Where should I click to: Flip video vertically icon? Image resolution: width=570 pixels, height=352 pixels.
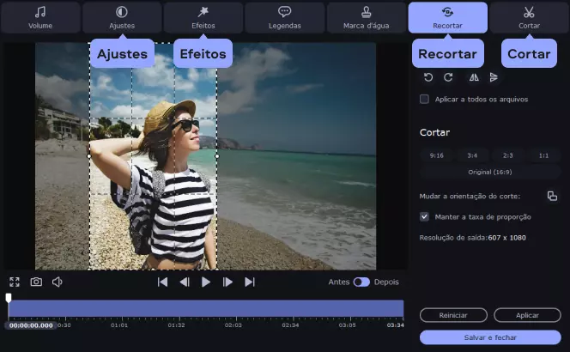(x=494, y=77)
